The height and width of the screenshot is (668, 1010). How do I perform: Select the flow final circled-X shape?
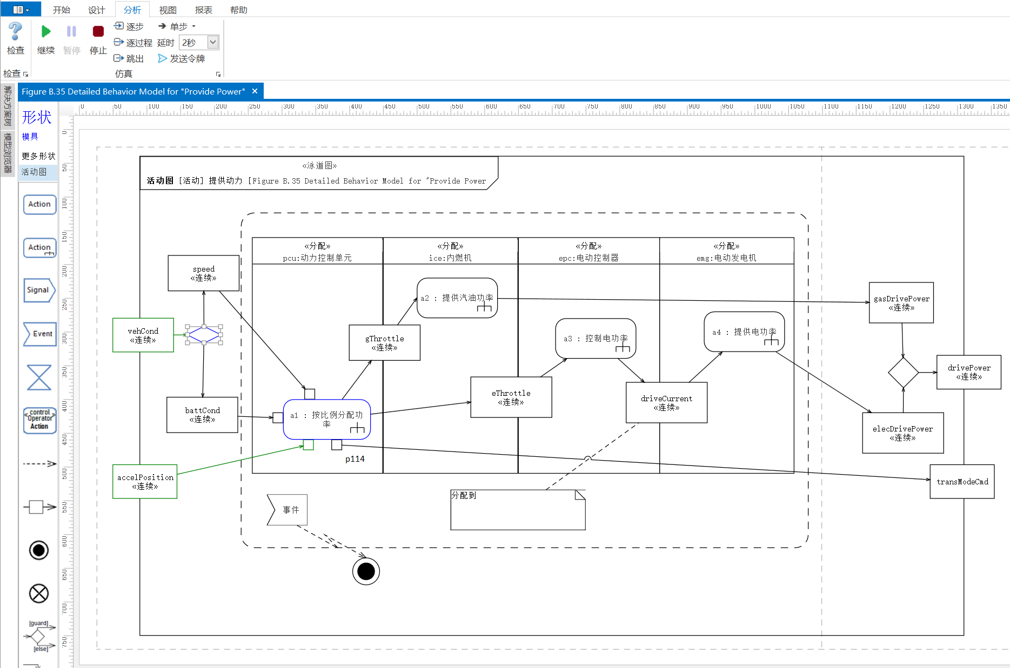click(x=39, y=593)
